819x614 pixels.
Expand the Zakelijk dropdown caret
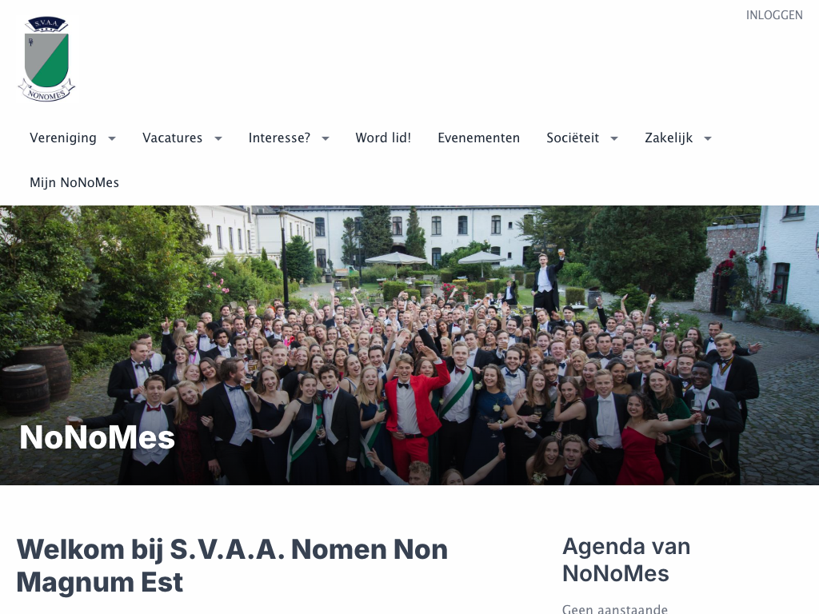pos(708,138)
